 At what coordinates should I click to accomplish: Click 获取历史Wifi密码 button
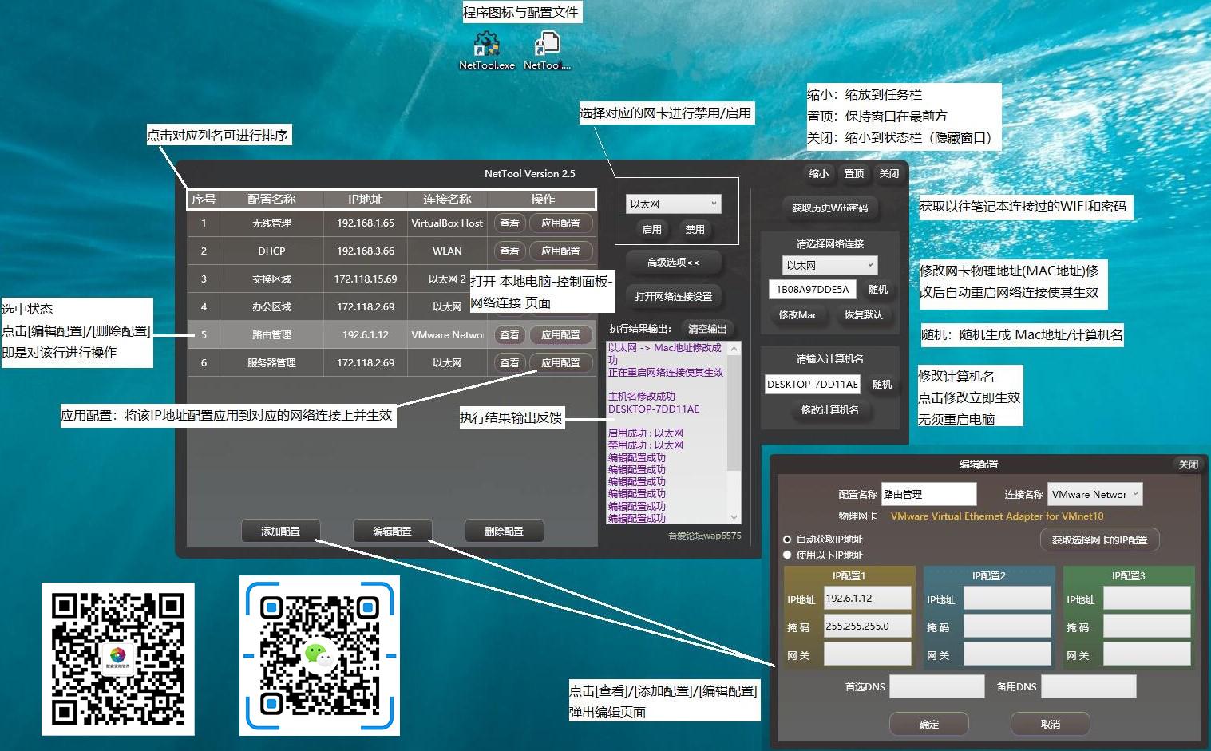[829, 208]
